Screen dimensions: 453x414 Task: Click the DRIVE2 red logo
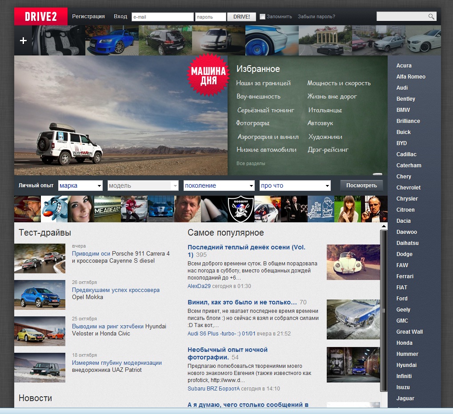pyautogui.click(x=40, y=16)
